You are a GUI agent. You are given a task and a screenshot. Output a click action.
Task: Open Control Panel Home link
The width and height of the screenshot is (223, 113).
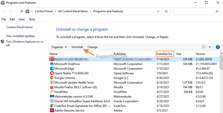19,27
